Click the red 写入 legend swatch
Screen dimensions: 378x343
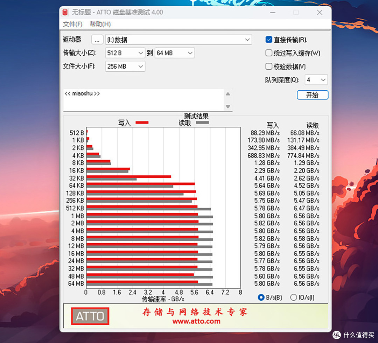[142, 123]
